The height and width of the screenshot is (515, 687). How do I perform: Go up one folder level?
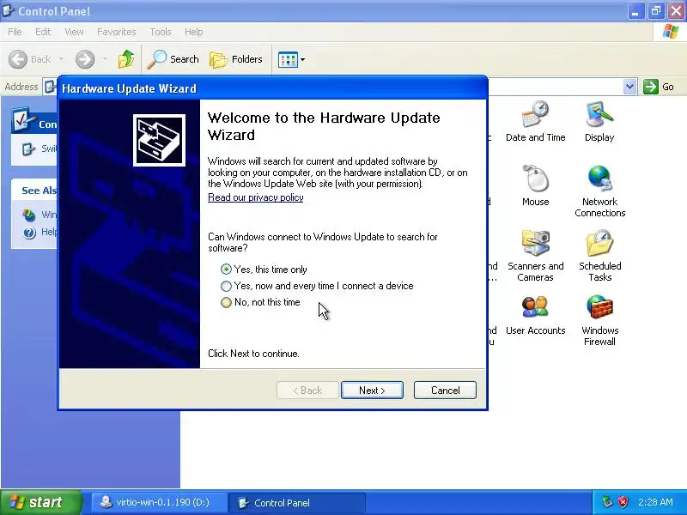[126, 59]
